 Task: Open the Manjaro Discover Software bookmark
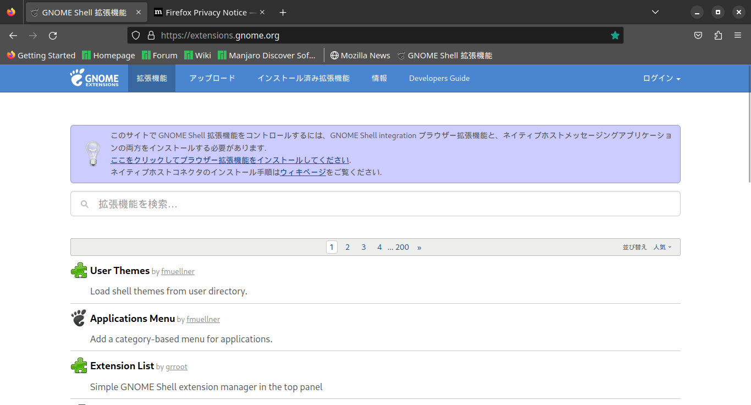[267, 55]
